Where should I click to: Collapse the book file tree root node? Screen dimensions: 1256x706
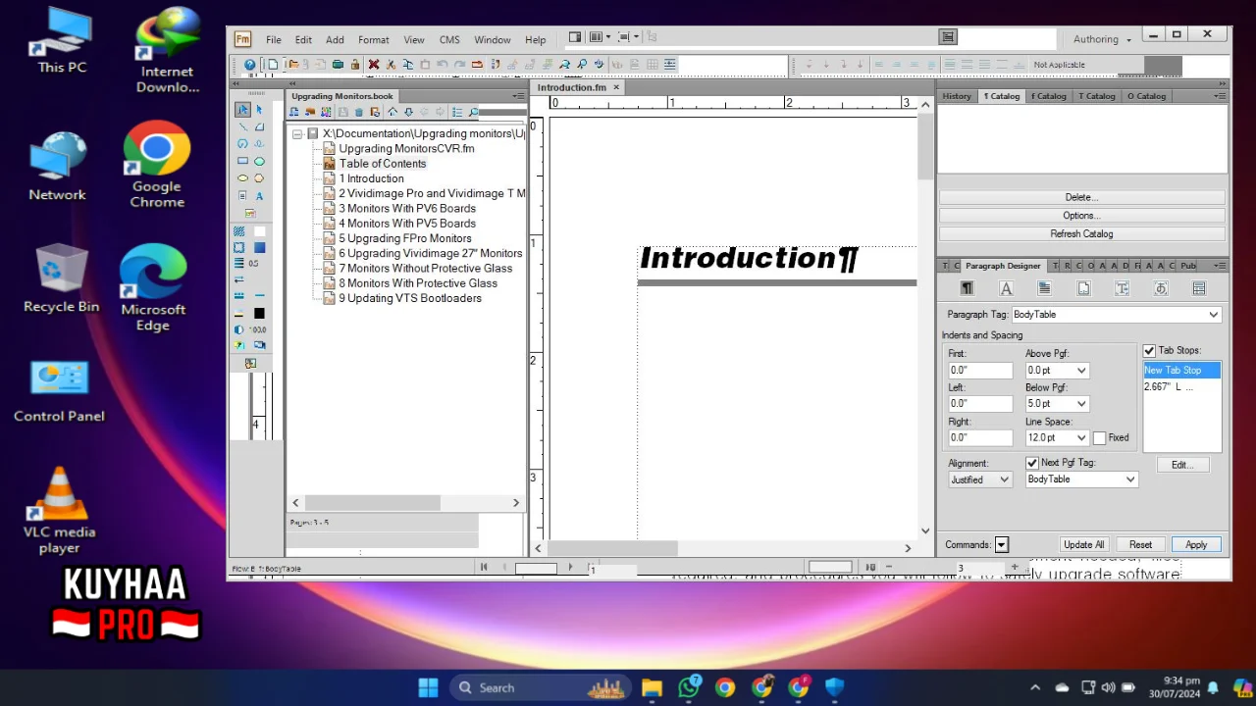[x=297, y=134]
